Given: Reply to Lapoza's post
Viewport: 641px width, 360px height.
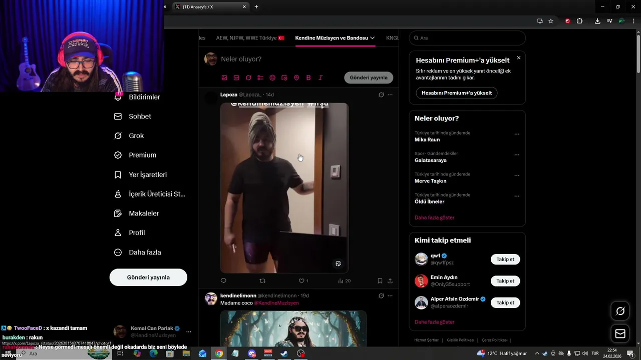Looking at the screenshot, I should [223, 281].
